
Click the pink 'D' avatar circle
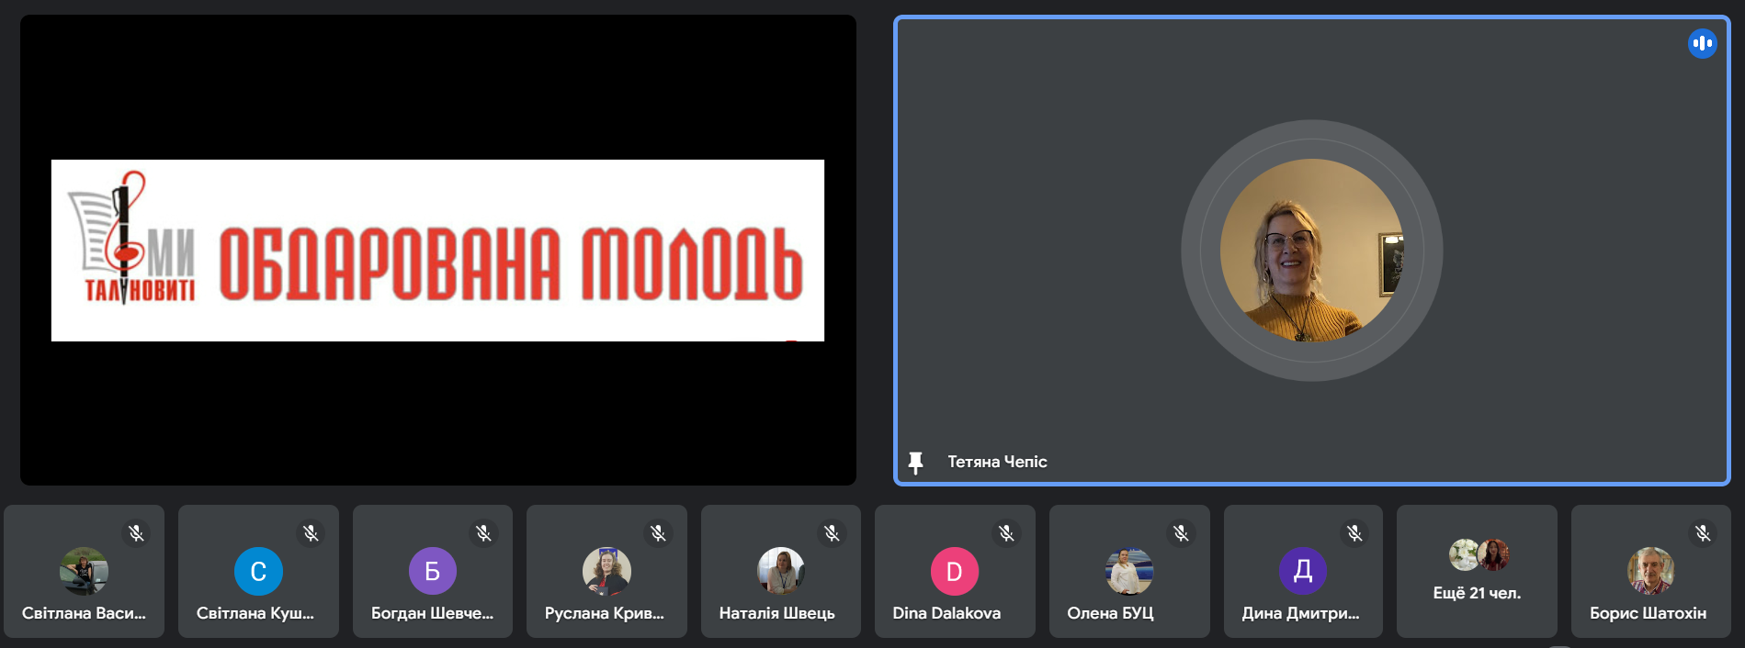click(954, 571)
